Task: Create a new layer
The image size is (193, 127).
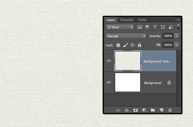Action: click(x=161, y=110)
